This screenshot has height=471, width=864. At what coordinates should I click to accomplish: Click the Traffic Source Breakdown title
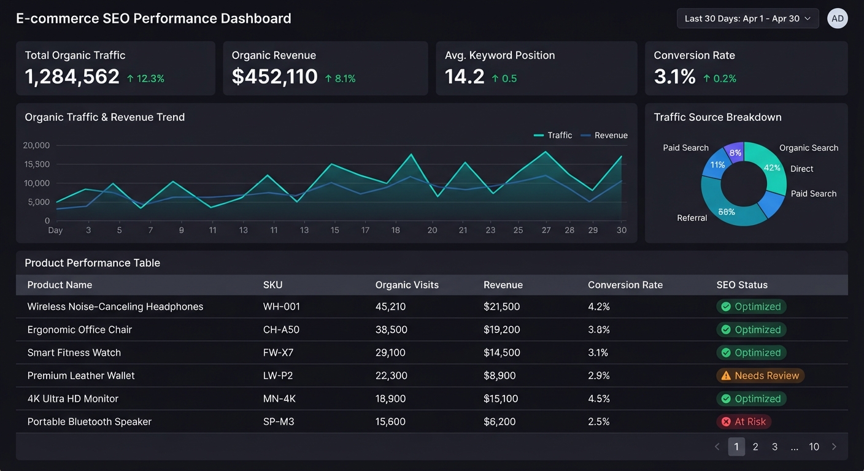[x=718, y=117]
